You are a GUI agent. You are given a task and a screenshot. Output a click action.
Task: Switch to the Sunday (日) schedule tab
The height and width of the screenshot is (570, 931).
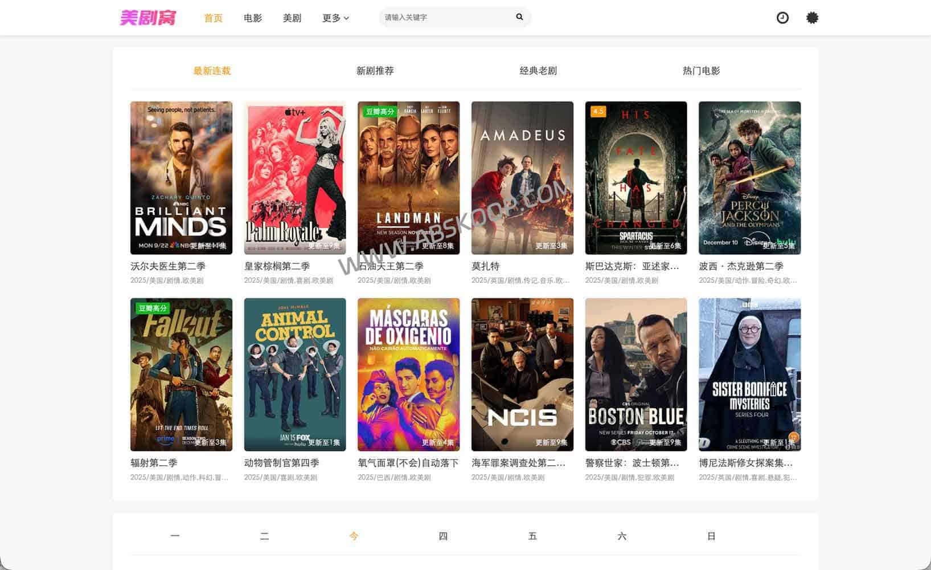coord(711,536)
